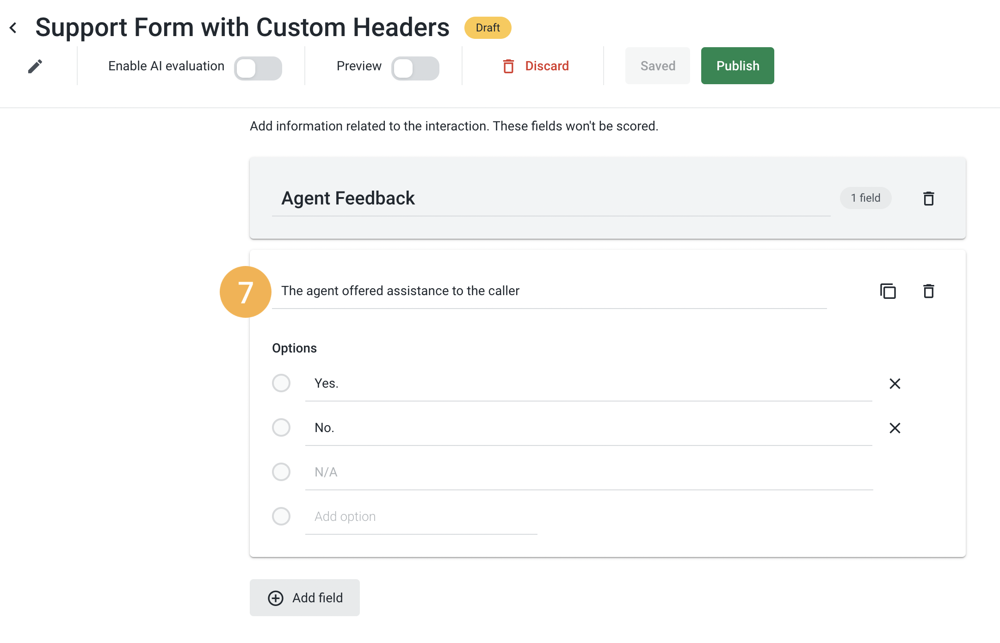This screenshot has width=1000, height=643.
Task: Select the Yes. radio option
Action: click(281, 383)
